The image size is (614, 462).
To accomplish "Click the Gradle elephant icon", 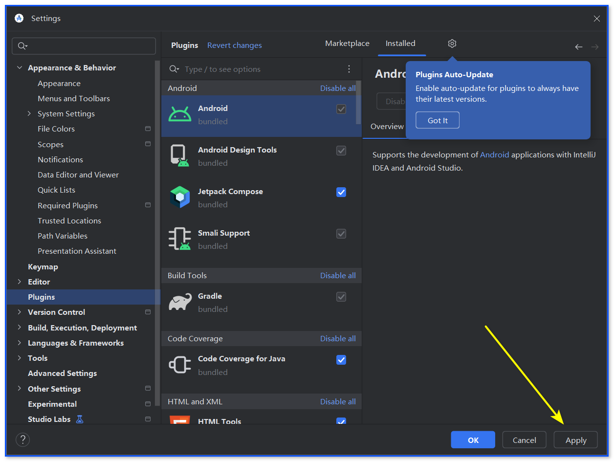I will point(180,302).
